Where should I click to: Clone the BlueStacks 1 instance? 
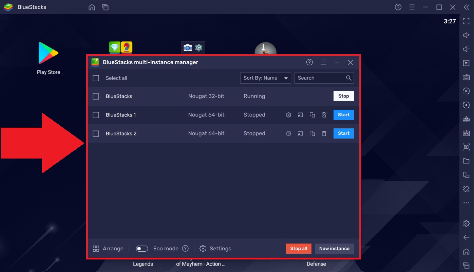tap(312, 115)
